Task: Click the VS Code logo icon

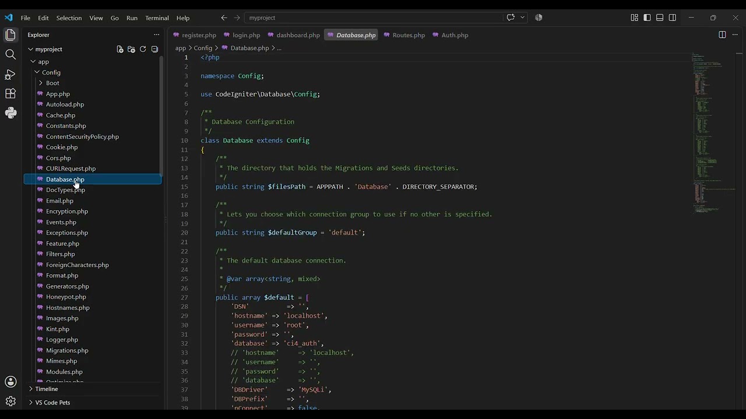Action: 8,17
